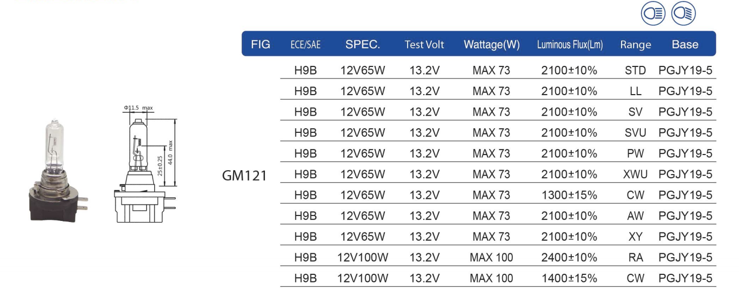The width and height of the screenshot is (739, 302).
Task: Click the STD range cell
Action: pyautogui.click(x=635, y=70)
